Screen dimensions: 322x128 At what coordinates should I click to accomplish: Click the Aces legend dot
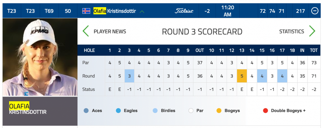(86, 111)
